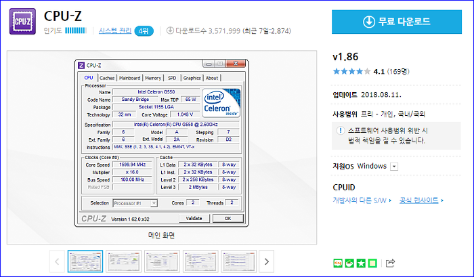This screenshot has width=474, height=277.
Task: Click the v1.86 version text
Action: pos(345,57)
